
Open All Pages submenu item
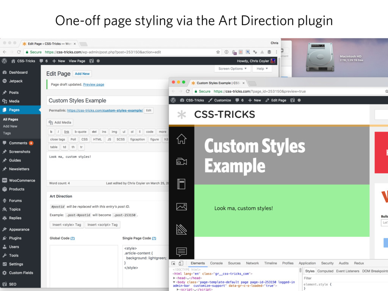click(11, 119)
